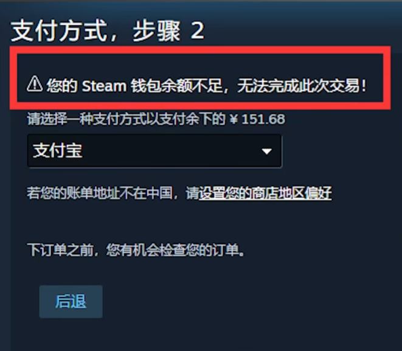Click the warning triangle icon

[35, 84]
